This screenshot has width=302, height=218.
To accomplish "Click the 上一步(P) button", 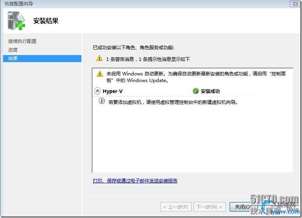I will 175,207.
